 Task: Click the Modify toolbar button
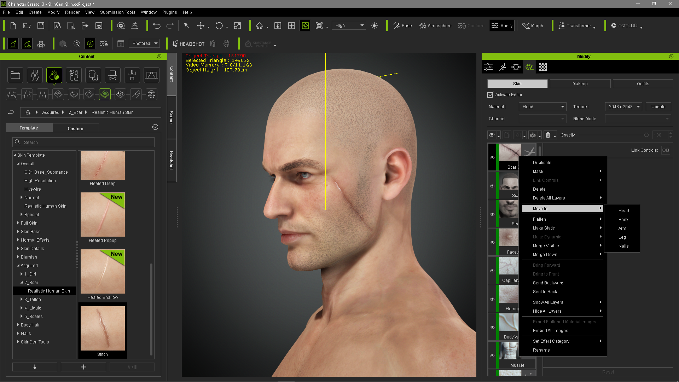click(502, 25)
